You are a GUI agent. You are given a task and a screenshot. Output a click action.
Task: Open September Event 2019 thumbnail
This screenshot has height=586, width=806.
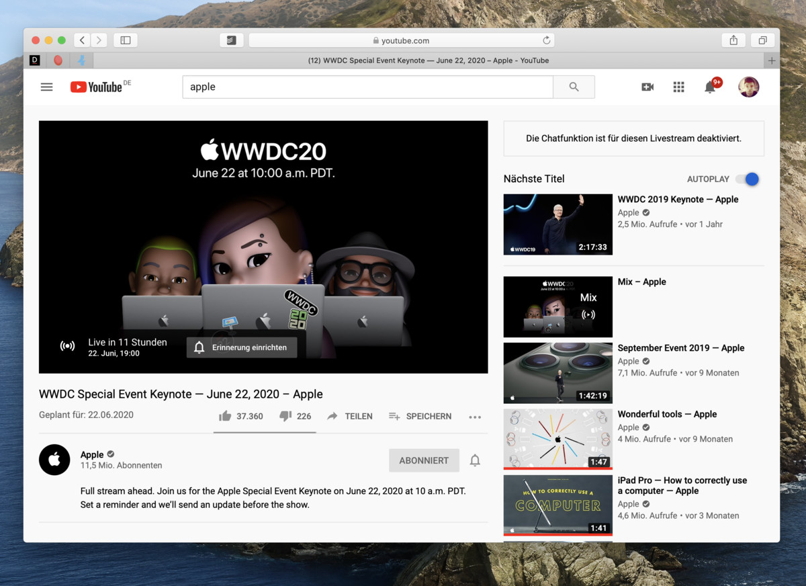(x=558, y=373)
